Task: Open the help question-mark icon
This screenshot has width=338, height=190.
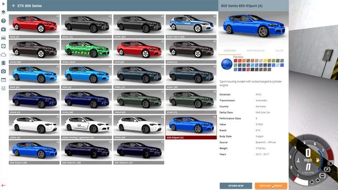Action: pyautogui.click(x=4, y=21)
